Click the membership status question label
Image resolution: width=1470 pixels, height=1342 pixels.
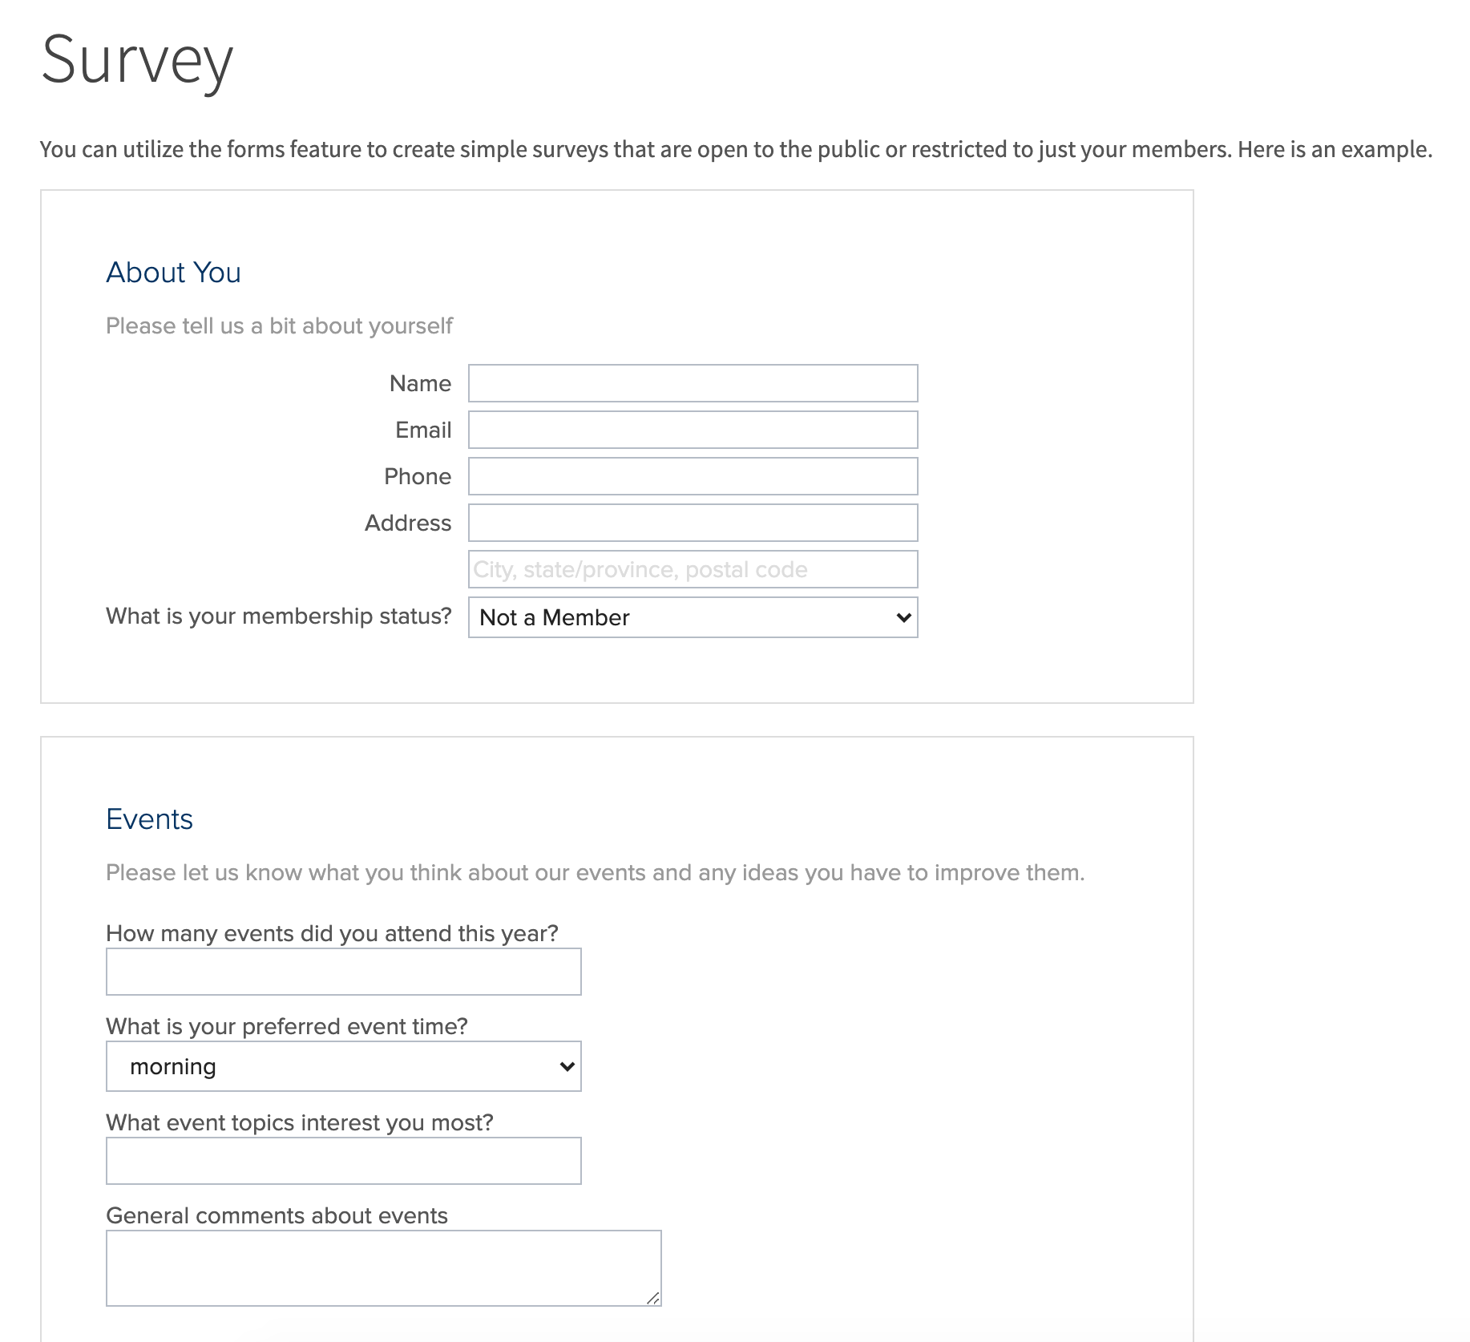(279, 616)
